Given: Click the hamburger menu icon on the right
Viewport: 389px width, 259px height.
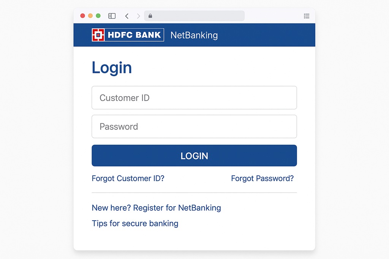Looking at the screenshot, I should 307,16.
